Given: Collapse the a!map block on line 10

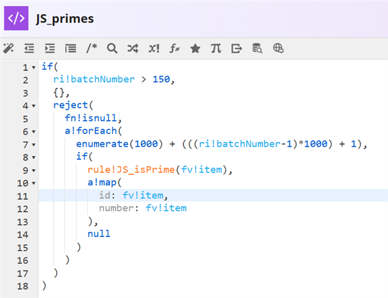Looking at the screenshot, I should coord(34,183).
